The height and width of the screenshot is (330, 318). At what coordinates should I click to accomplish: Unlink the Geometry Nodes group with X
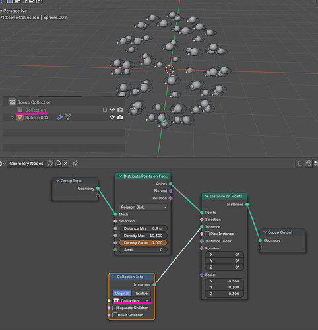[65, 164]
